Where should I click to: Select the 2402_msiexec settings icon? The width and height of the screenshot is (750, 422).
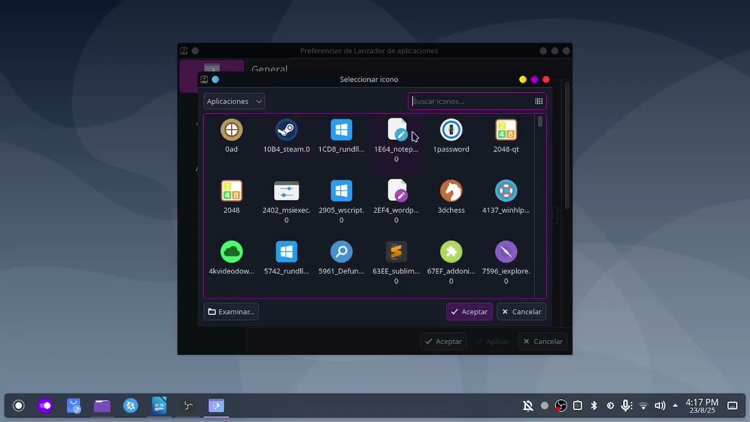(x=287, y=191)
